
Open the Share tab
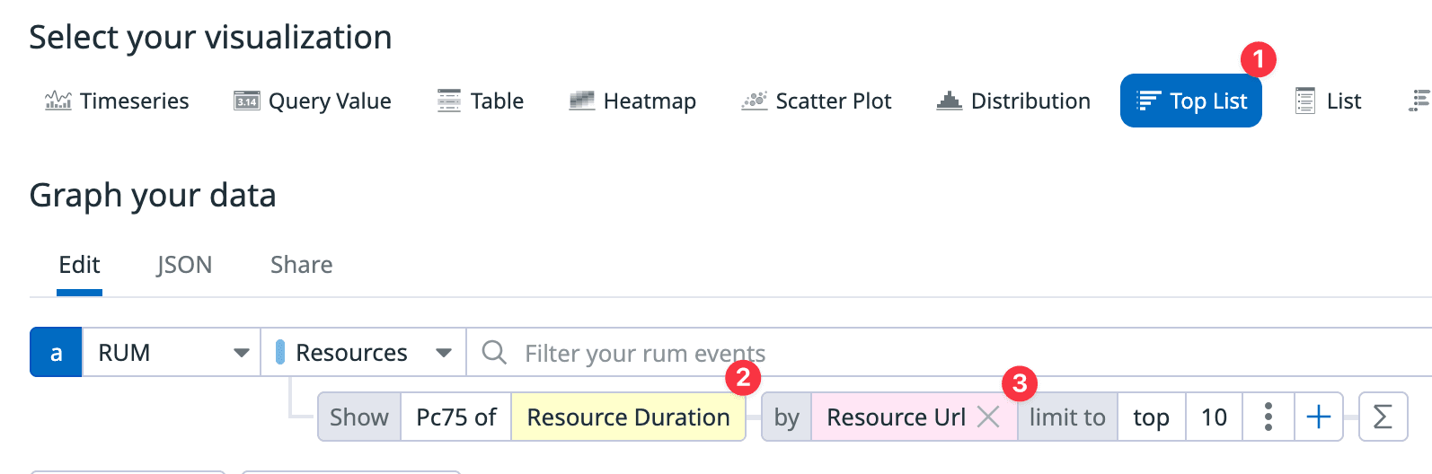[x=301, y=265]
